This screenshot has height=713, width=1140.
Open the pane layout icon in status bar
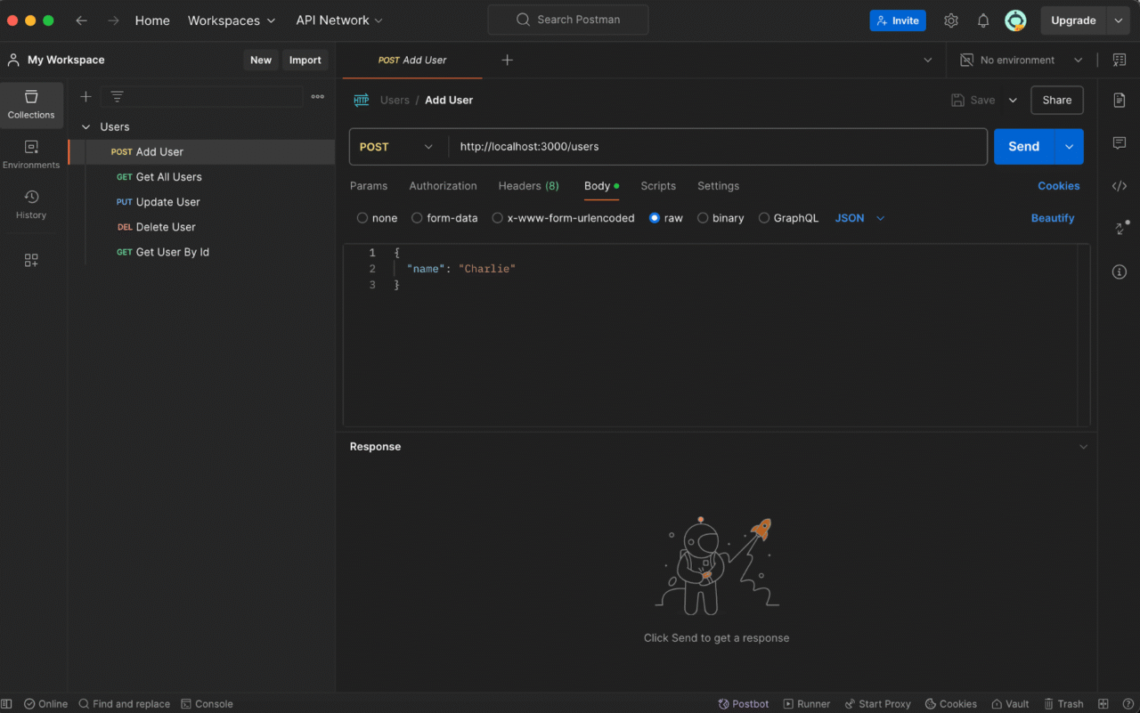point(1103,703)
